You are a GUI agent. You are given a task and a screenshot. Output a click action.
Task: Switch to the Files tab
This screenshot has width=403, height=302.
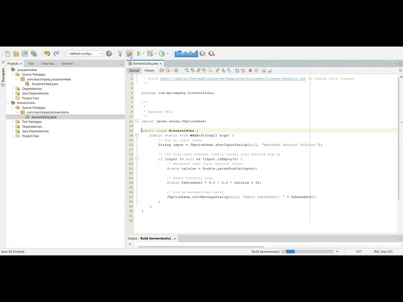[31, 64]
